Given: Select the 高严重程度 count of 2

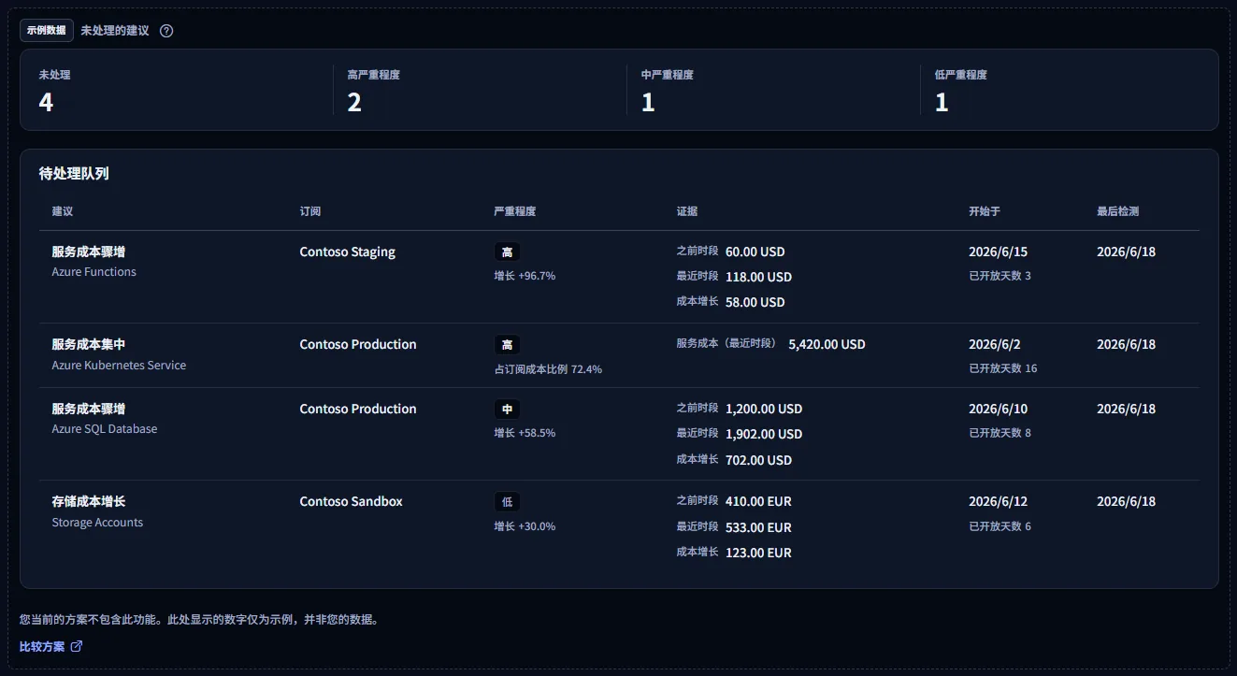Looking at the screenshot, I should point(354,103).
